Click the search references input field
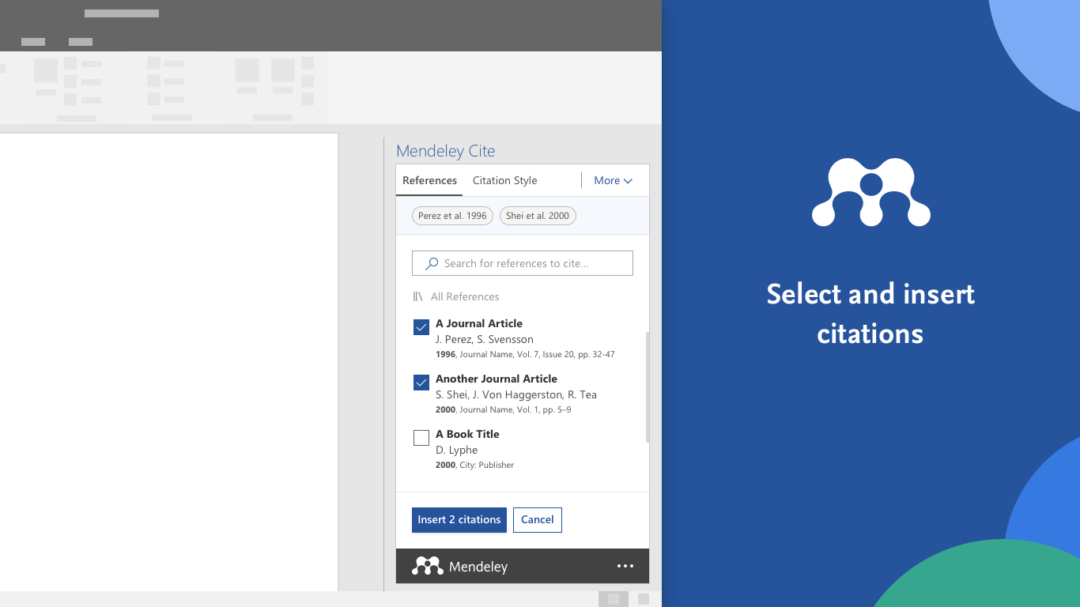 tap(523, 263)
